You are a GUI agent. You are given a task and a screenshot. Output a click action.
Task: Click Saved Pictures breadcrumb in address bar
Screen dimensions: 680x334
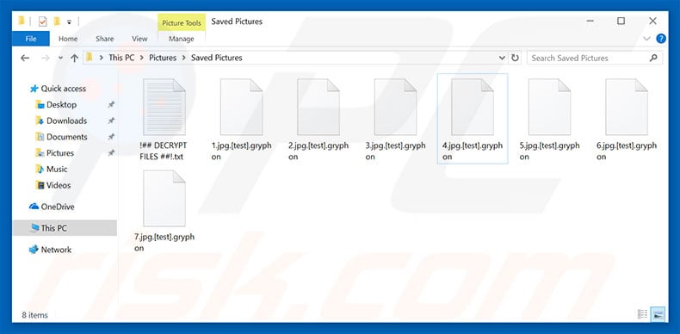[x=216, y=58]
